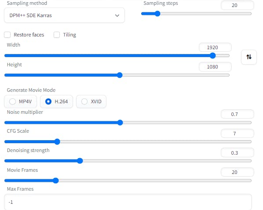263x210 pixels.
Task: Click the Denoising strength value box
Action: point(237,153)
